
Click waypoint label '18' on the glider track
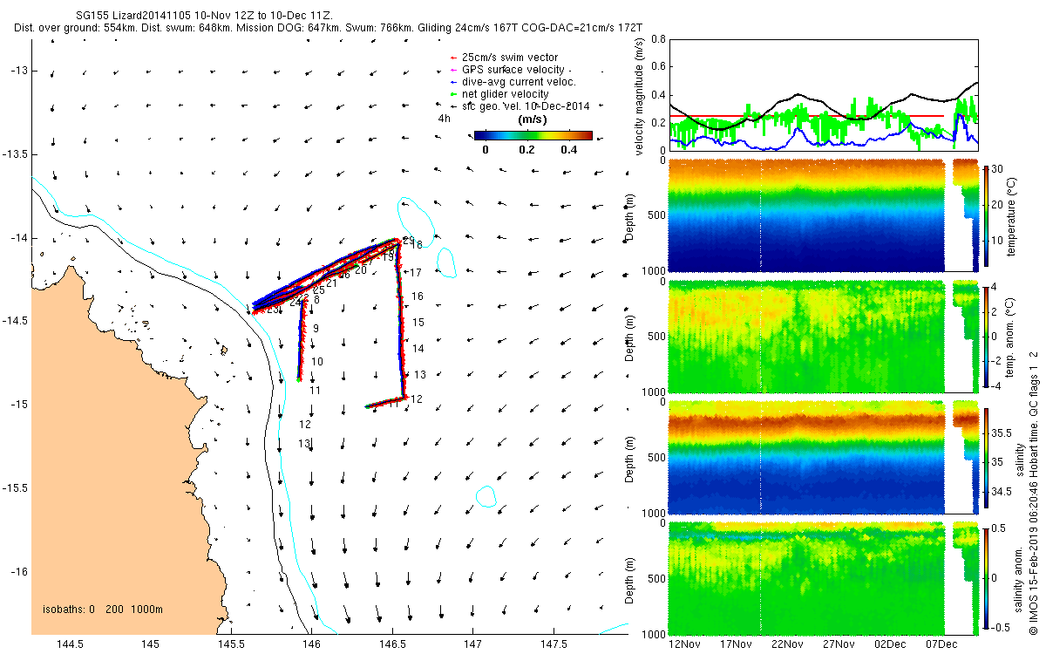coord(417,245)
